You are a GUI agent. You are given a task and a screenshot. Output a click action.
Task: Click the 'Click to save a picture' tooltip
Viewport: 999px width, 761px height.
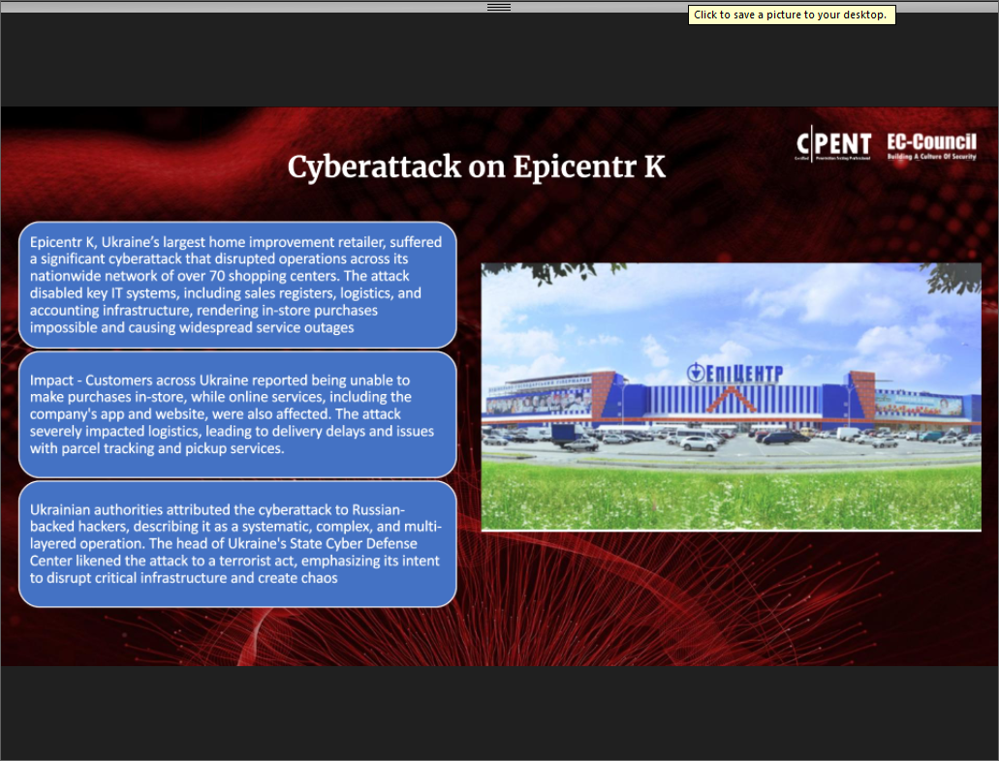point(792,15)
